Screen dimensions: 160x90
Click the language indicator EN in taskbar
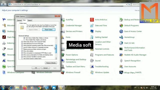135,87
